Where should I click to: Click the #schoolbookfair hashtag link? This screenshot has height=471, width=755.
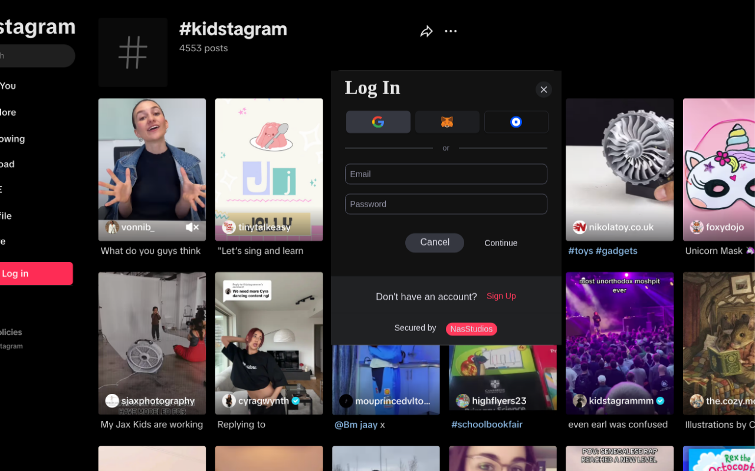487,424
